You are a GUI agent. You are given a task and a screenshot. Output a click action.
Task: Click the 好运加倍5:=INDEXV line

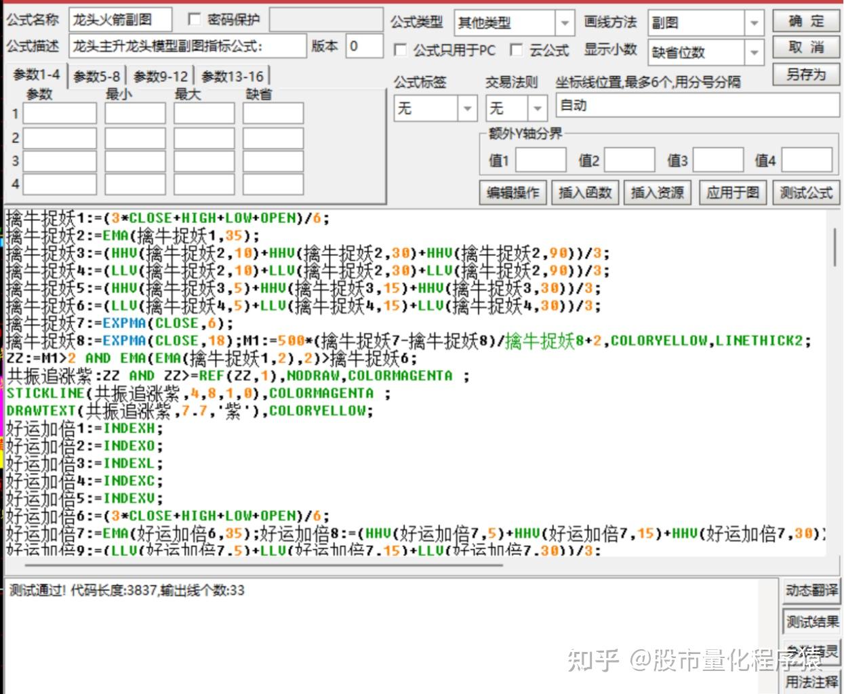pyautogui.click(x=85, y=498)
